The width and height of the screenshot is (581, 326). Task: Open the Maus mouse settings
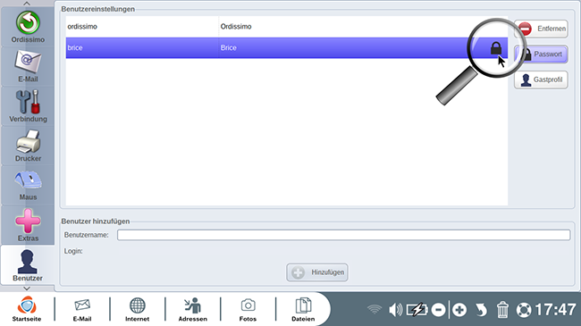[x=28, y=185]
